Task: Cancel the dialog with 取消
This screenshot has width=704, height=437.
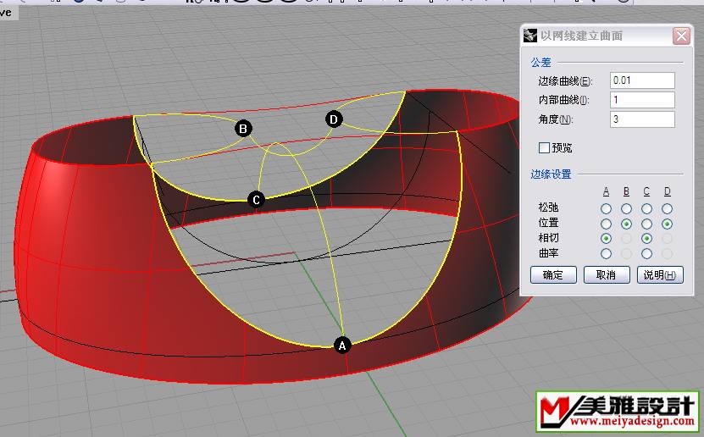Action: click(x=607, y=275)
